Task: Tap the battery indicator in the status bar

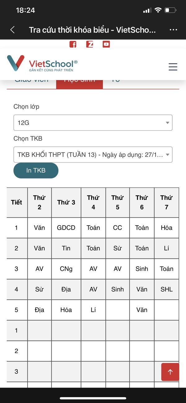Action: (x=170, y=10)
